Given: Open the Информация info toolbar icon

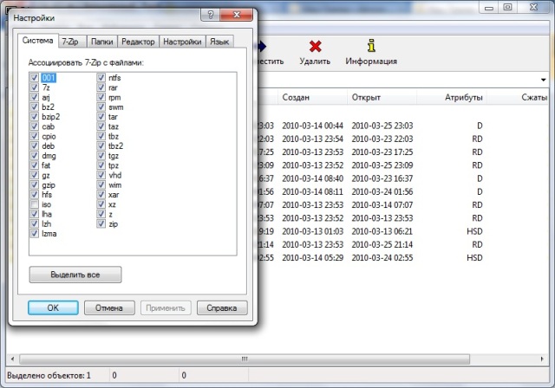Looking at the screenshot, I should [x=371, y=46].
